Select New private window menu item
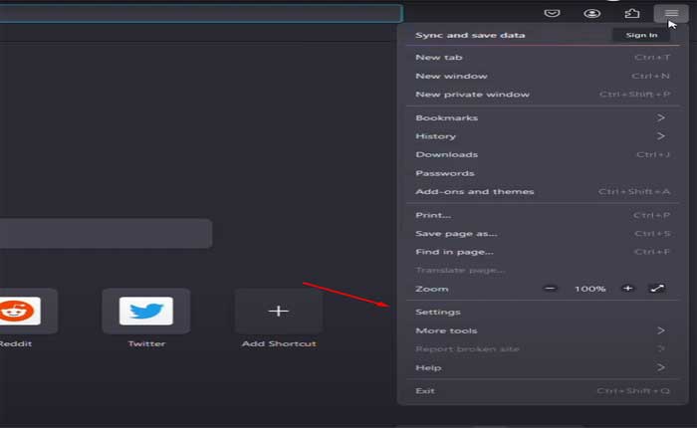Image resolution: width=697 pixels, height=428 pixels. point(472,95)
